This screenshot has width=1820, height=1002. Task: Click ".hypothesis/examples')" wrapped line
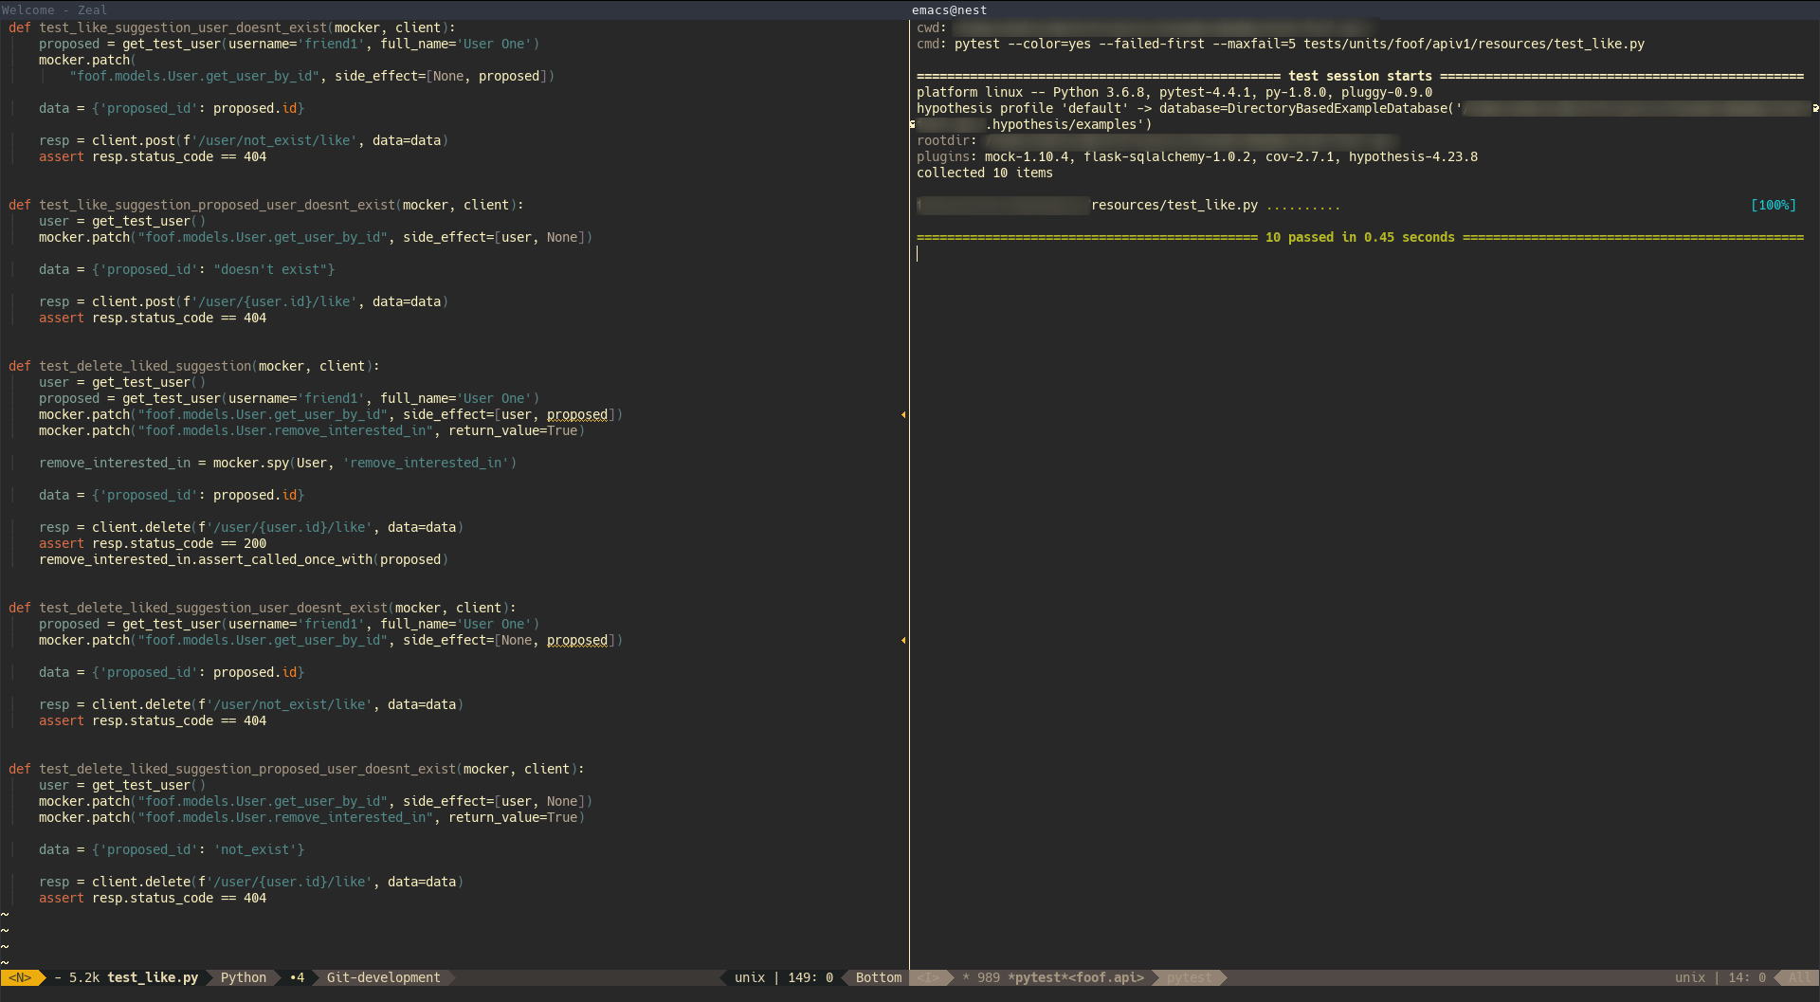click(x=1068, y=124)
